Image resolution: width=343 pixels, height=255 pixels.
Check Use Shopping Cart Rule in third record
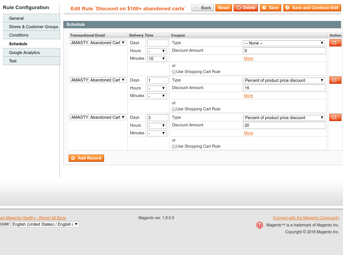tap(174, 147)
